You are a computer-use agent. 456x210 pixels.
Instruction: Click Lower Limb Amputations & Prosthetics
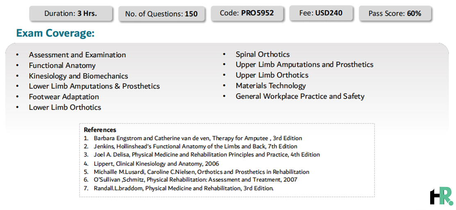point(94,86)
